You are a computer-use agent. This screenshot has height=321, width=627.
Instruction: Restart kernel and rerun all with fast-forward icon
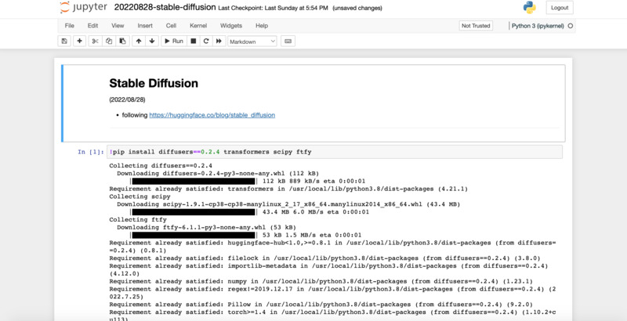(219, 41)
